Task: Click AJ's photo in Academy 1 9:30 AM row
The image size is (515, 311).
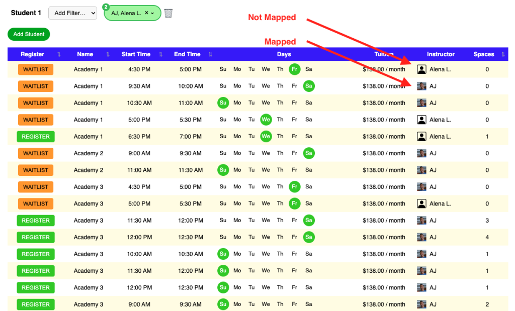Action: (x=421, y=86)
